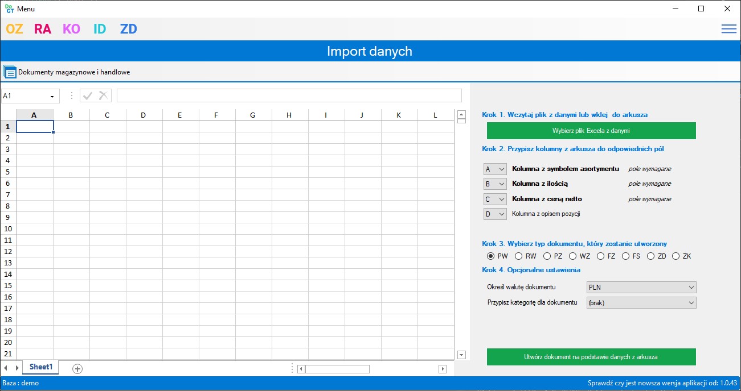Click the horizontal scrollbar right arrow

coord(443,369)
